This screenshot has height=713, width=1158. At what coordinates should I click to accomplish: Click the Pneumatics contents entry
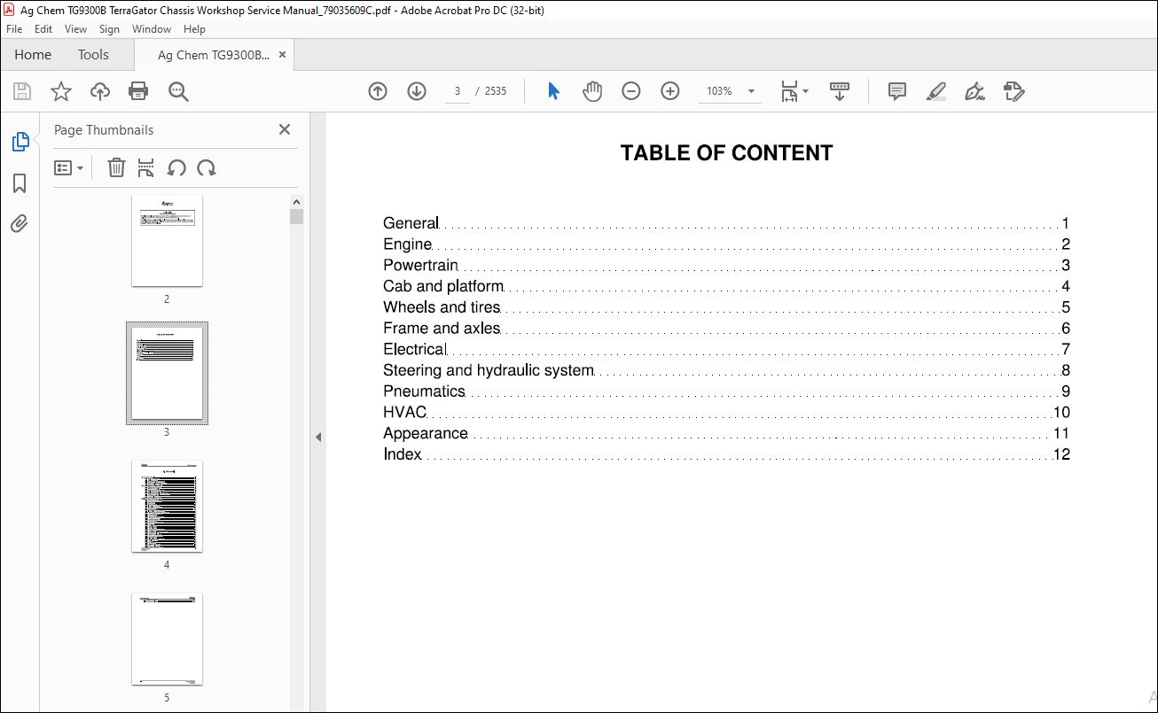(726, 391)
